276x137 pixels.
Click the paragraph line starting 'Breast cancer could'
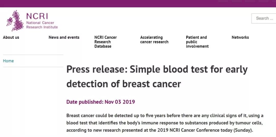pos(165,116)
